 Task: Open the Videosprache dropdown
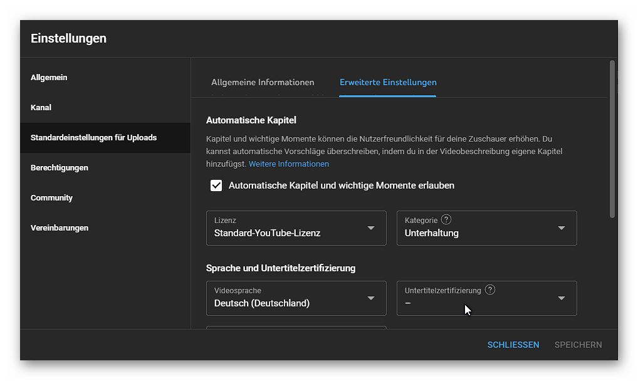(296, 298)
